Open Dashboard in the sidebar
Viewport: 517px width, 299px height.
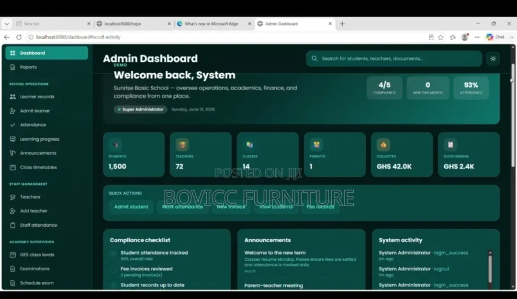(46, 53)
